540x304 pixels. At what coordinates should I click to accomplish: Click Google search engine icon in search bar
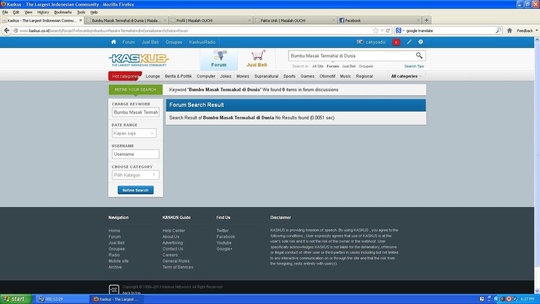[x=398, y=30]
